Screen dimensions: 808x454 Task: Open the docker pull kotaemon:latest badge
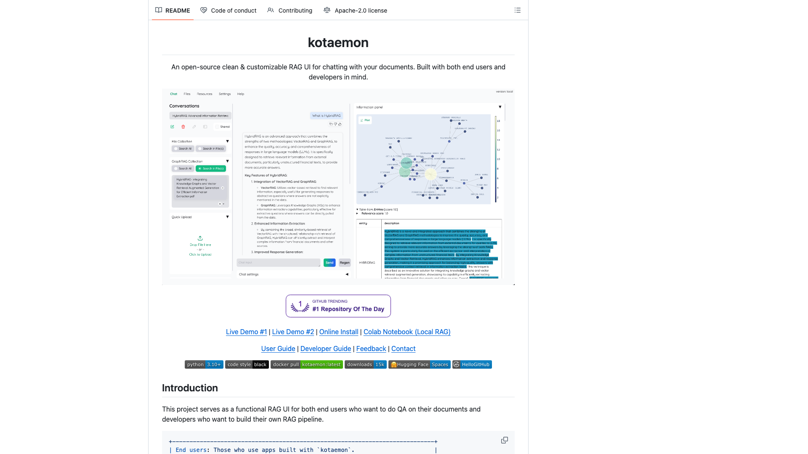tap(306, 364)
